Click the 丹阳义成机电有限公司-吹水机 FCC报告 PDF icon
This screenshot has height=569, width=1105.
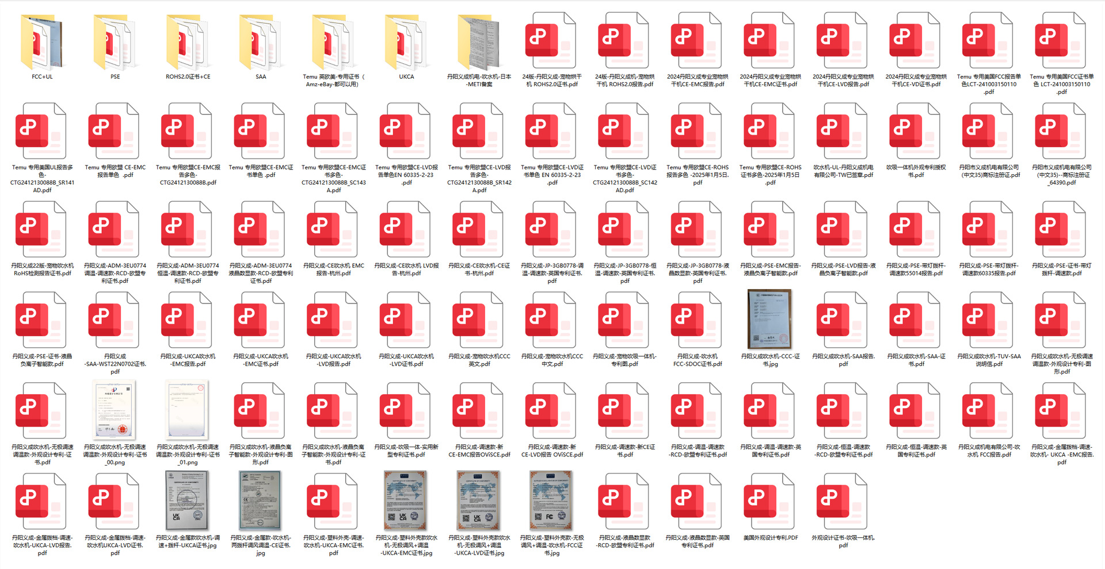click(x=989, y=412)
